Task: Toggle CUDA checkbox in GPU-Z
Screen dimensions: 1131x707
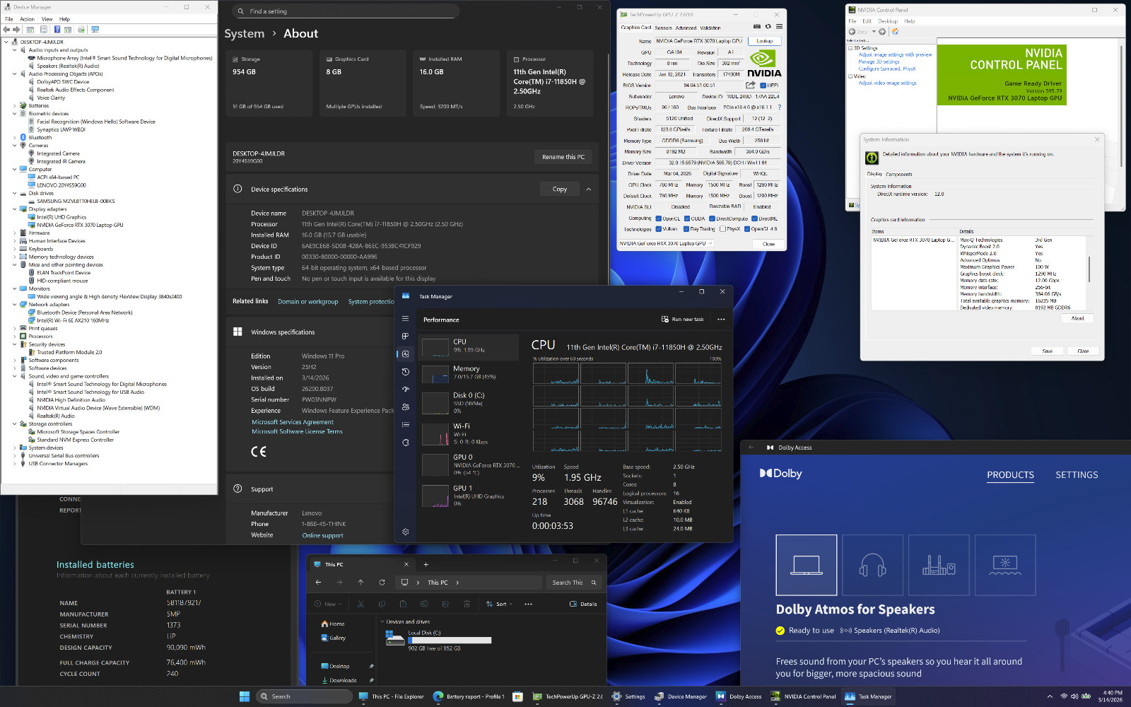Action: [686, 218]
